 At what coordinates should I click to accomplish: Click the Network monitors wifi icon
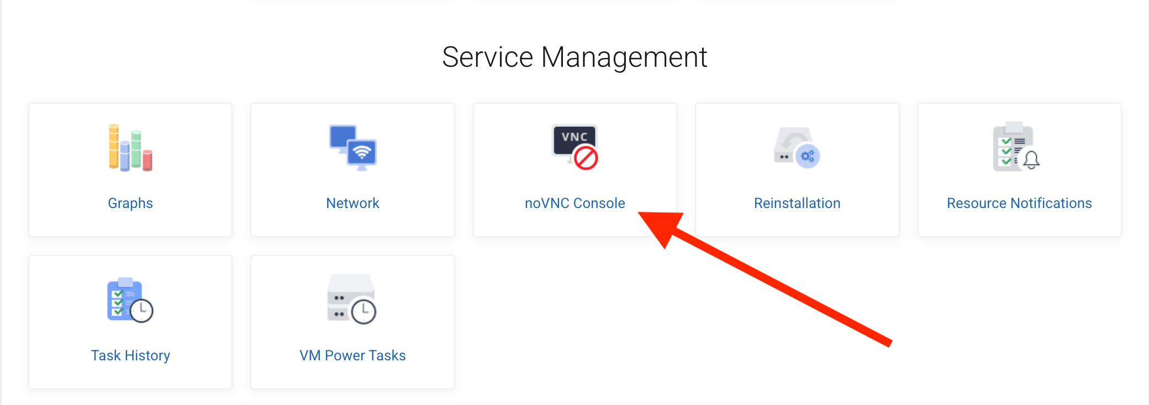point(352,147)
